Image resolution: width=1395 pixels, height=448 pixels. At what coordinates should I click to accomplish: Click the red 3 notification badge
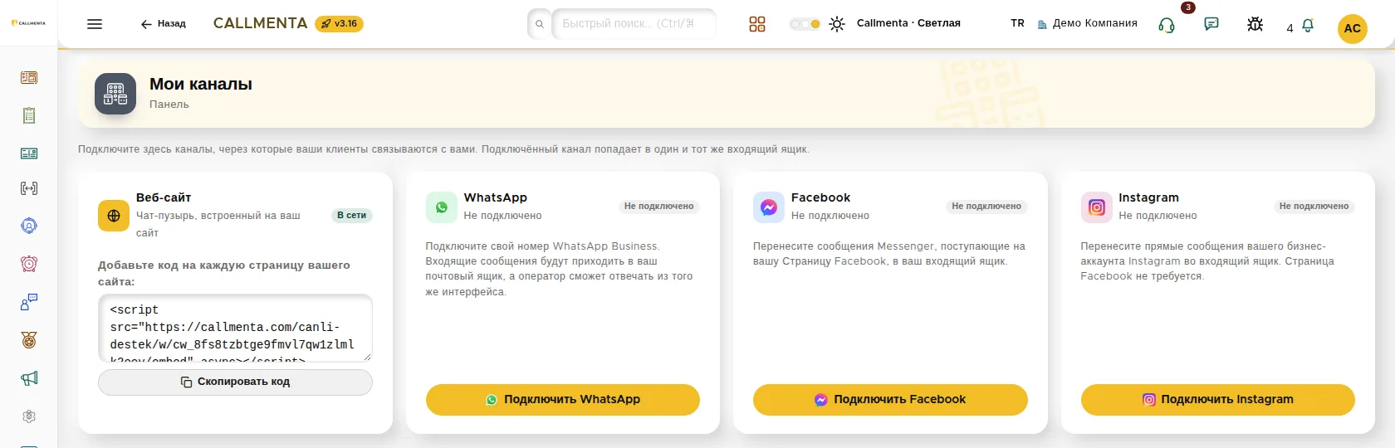1188,7
